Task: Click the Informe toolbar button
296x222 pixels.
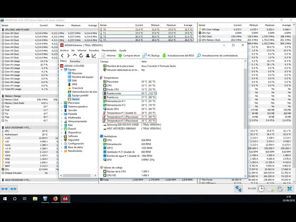Action: pyautogui.click(x=108, y=55)
